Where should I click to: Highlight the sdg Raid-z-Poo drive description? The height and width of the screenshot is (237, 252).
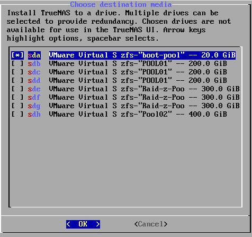[145, 106]
